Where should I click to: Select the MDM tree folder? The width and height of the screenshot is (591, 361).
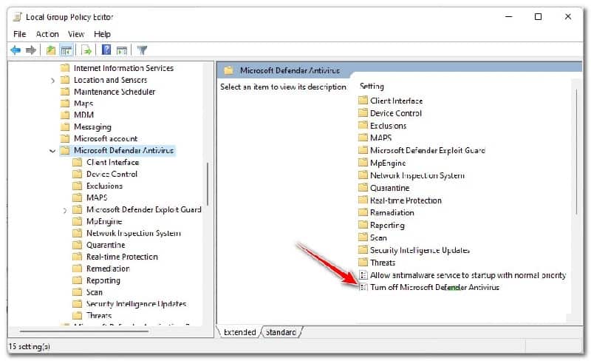83,115
